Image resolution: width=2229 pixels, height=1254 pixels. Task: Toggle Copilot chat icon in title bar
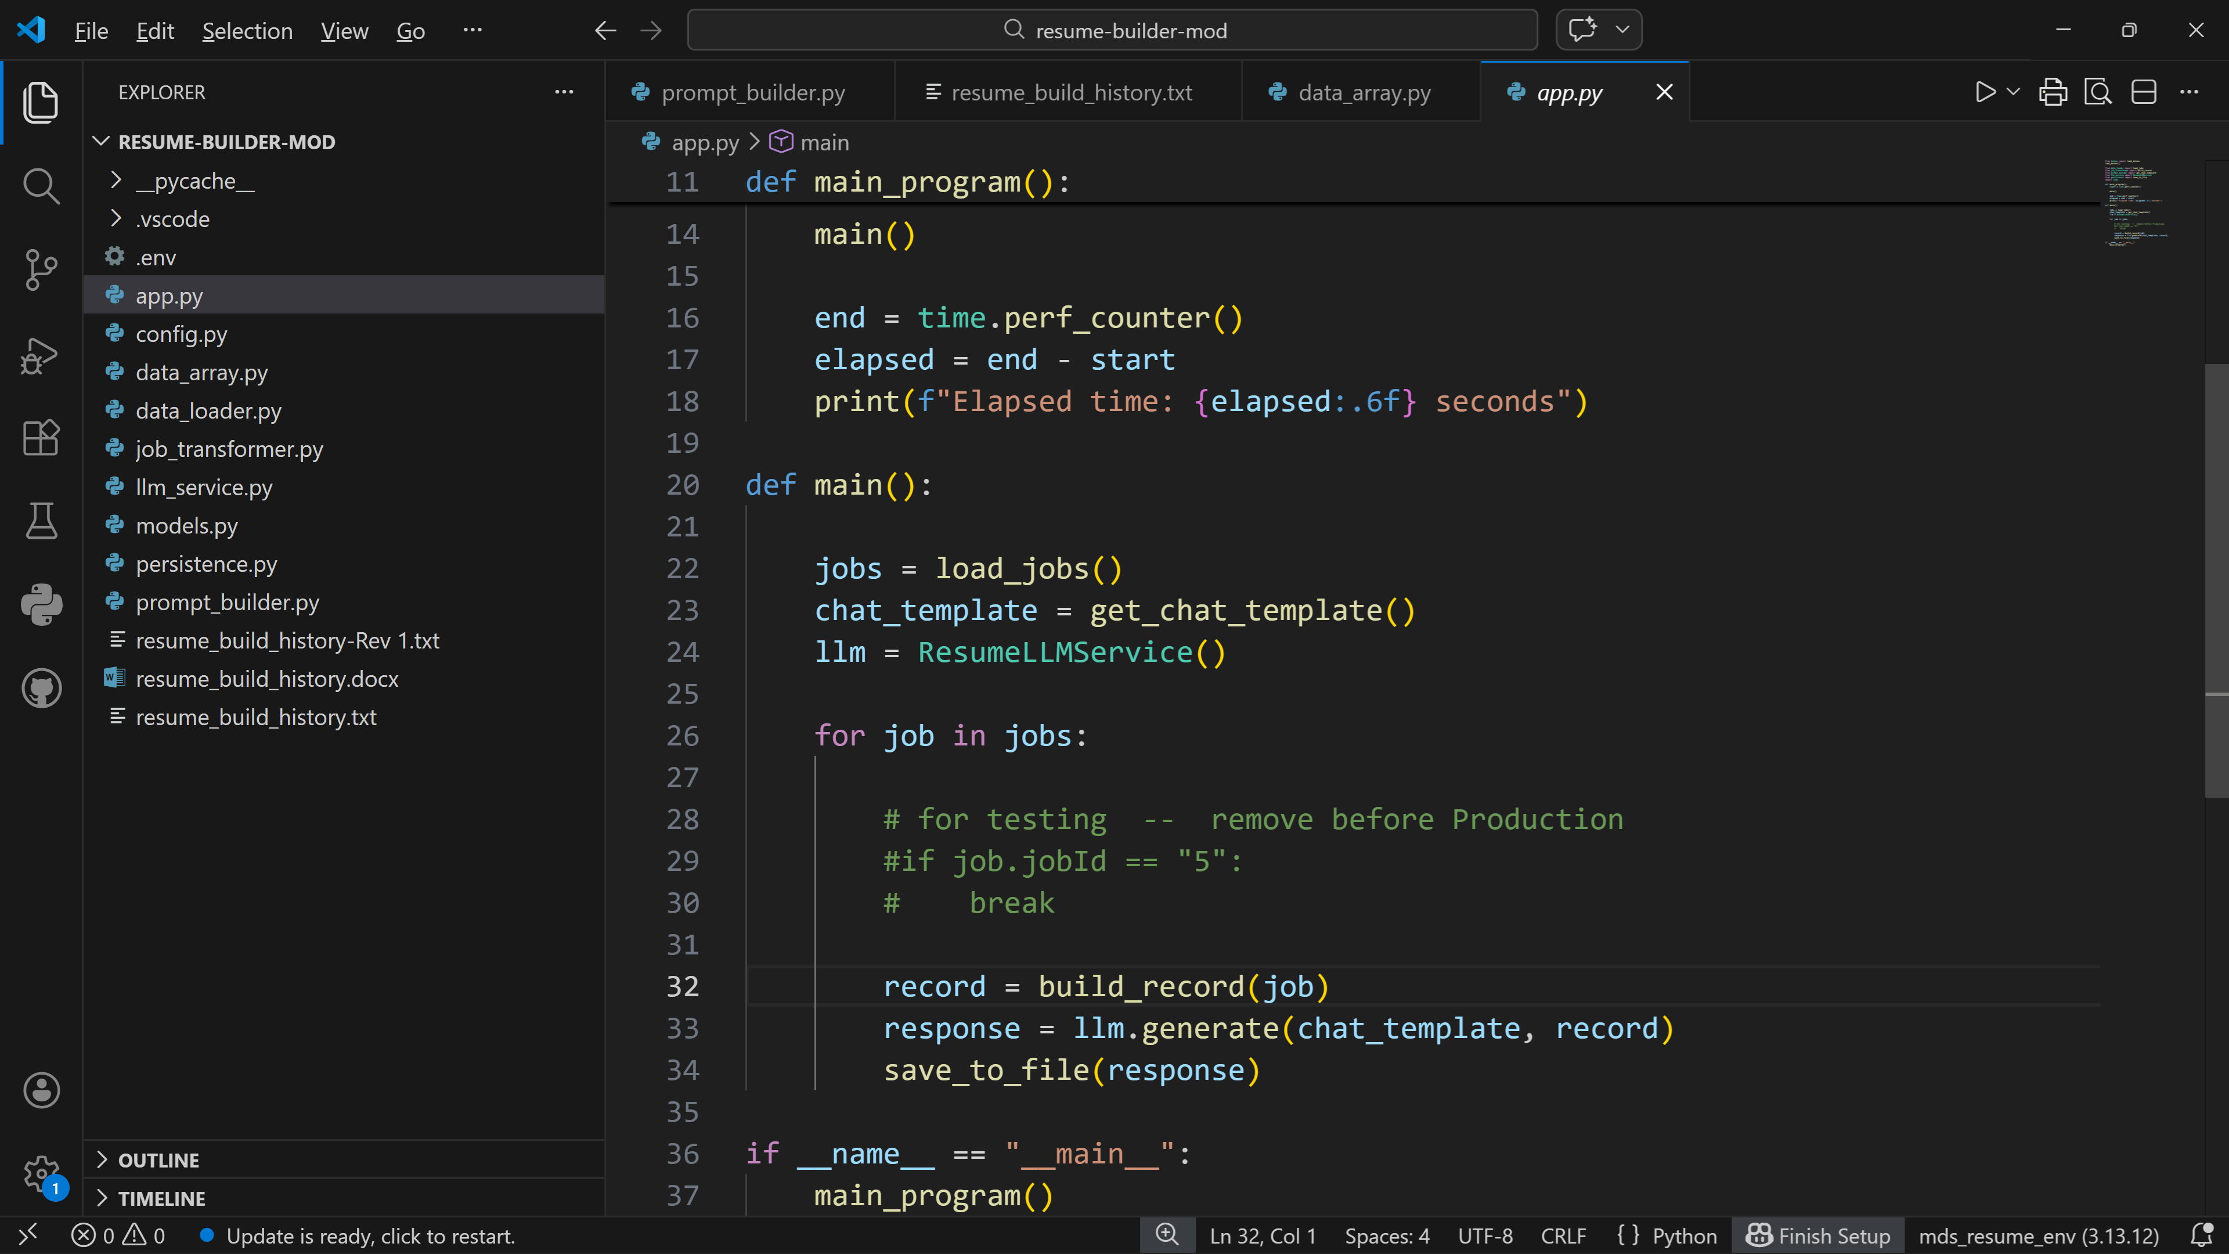1582,30
